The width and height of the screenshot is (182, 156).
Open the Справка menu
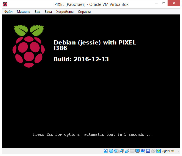84,12
